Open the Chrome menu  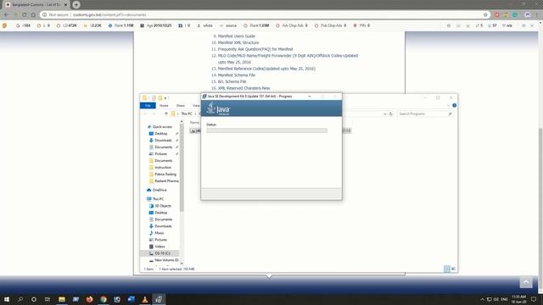[536, 15]
